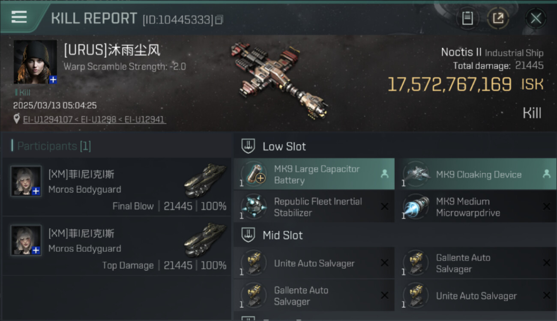The height and width of the screenshot is (321, 557).
Task: Toggle the MK9 Large Capacitor Battery row
Action: tap(314, 174)
